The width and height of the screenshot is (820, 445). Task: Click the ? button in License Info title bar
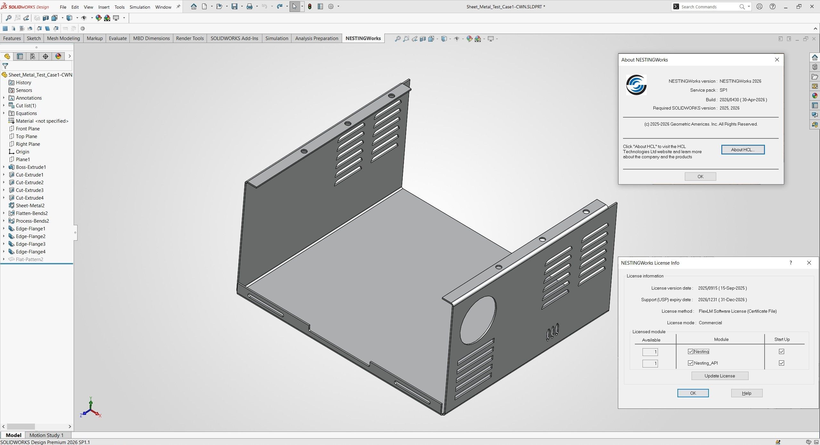[x=791, y=263]
